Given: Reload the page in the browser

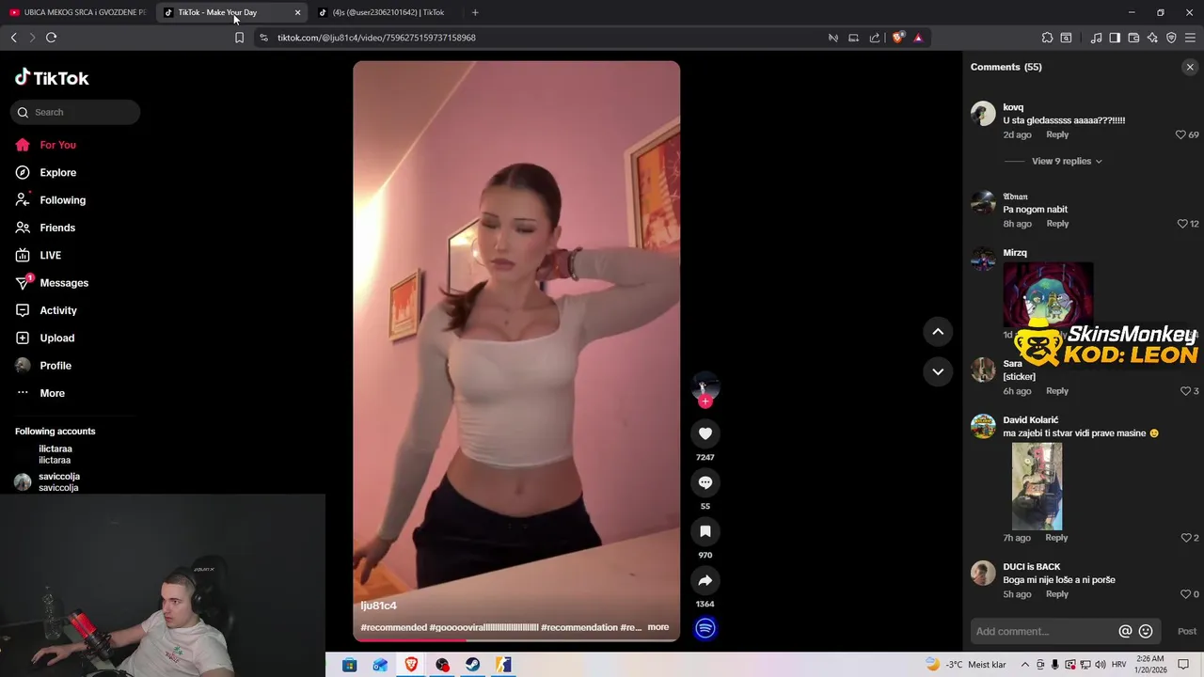Looking at the screenshot, I should [x=51, y=38].
